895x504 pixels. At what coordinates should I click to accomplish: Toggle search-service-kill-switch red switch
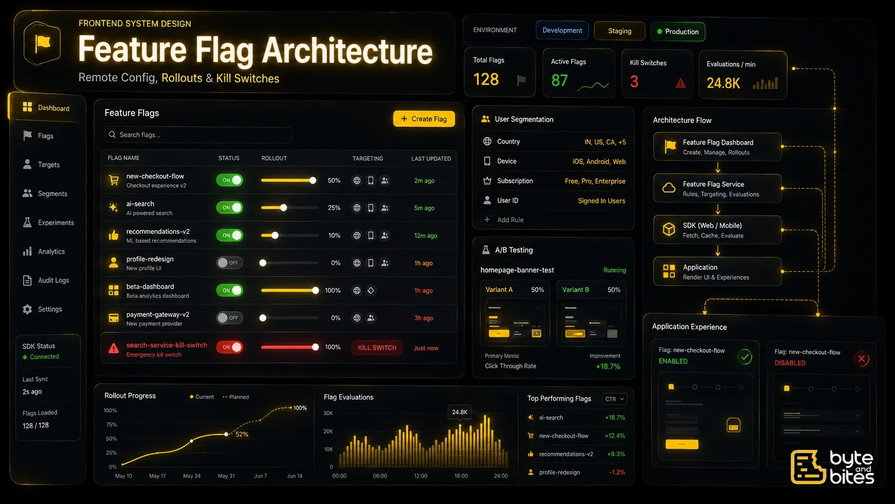tap(230, 347)
